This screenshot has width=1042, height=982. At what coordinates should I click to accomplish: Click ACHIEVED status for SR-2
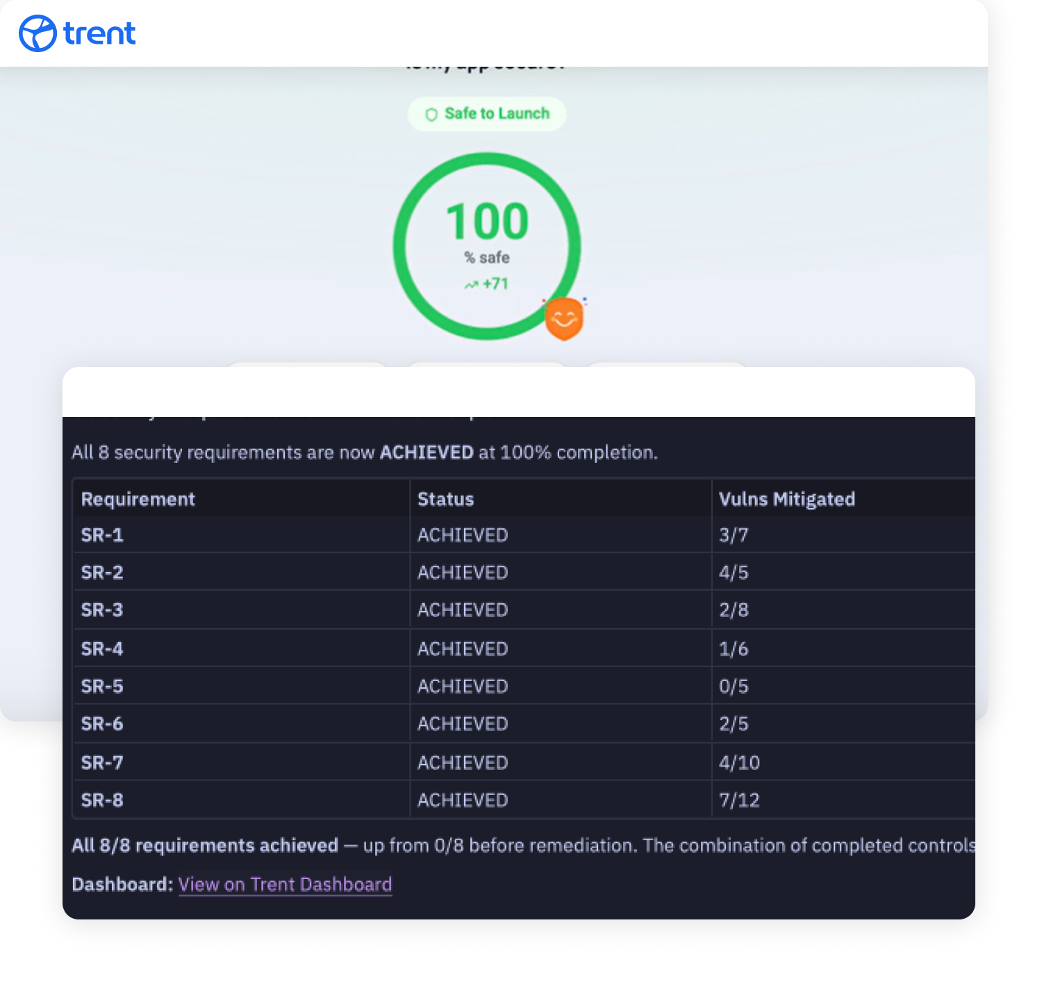click(x=463, y=573)
